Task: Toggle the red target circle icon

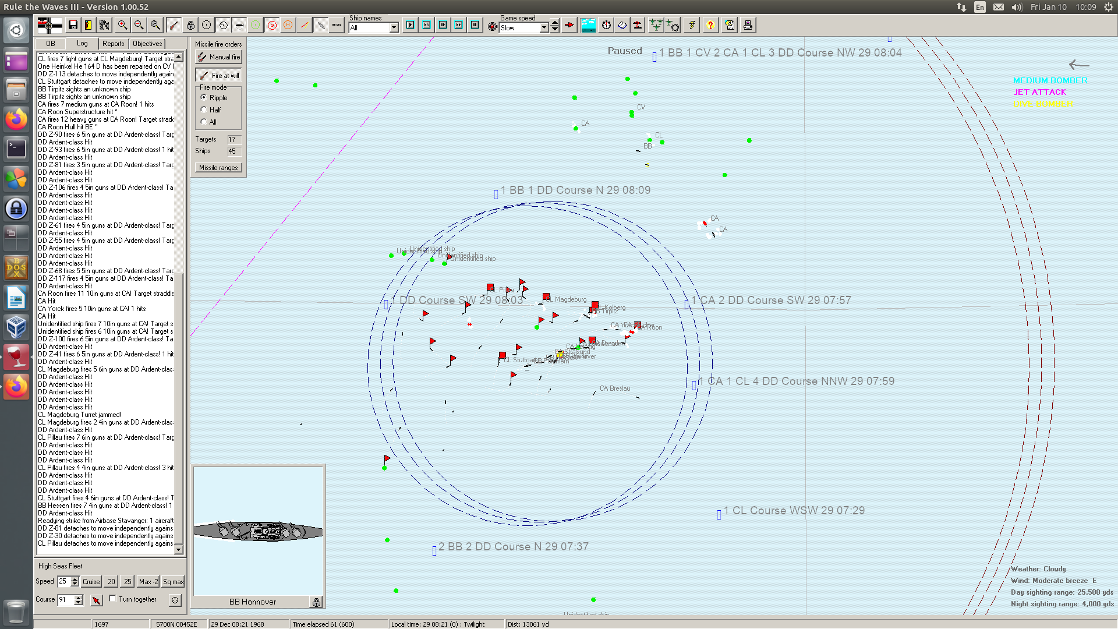Action: pyautogui.click(x=272, y=25)
